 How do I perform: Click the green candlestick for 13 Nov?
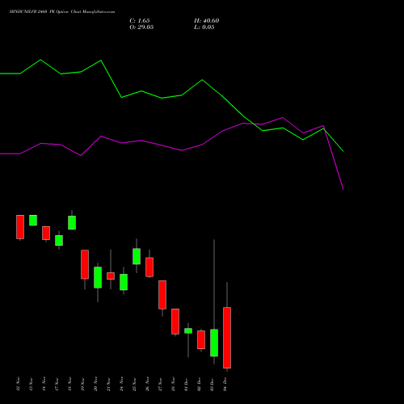tap(33, 220)
